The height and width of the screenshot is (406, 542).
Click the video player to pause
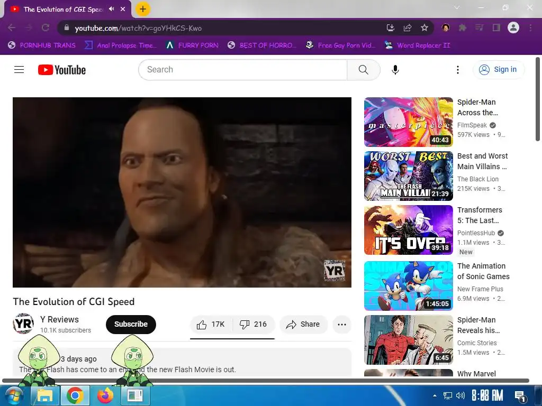182,192
